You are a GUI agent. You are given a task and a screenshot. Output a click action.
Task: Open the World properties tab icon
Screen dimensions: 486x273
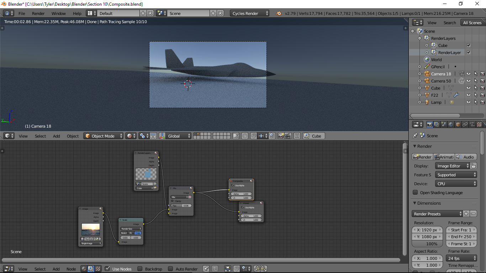[451, 124]
